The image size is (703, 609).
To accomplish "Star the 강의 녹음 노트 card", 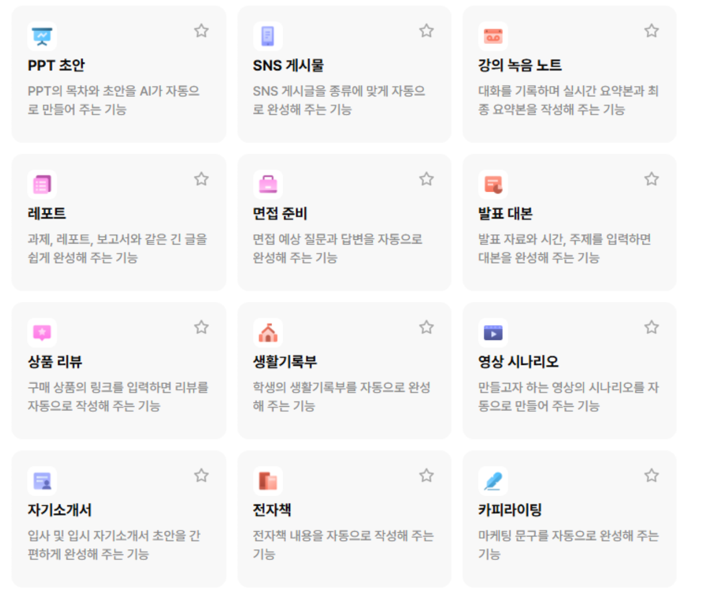I will (652, 31).
